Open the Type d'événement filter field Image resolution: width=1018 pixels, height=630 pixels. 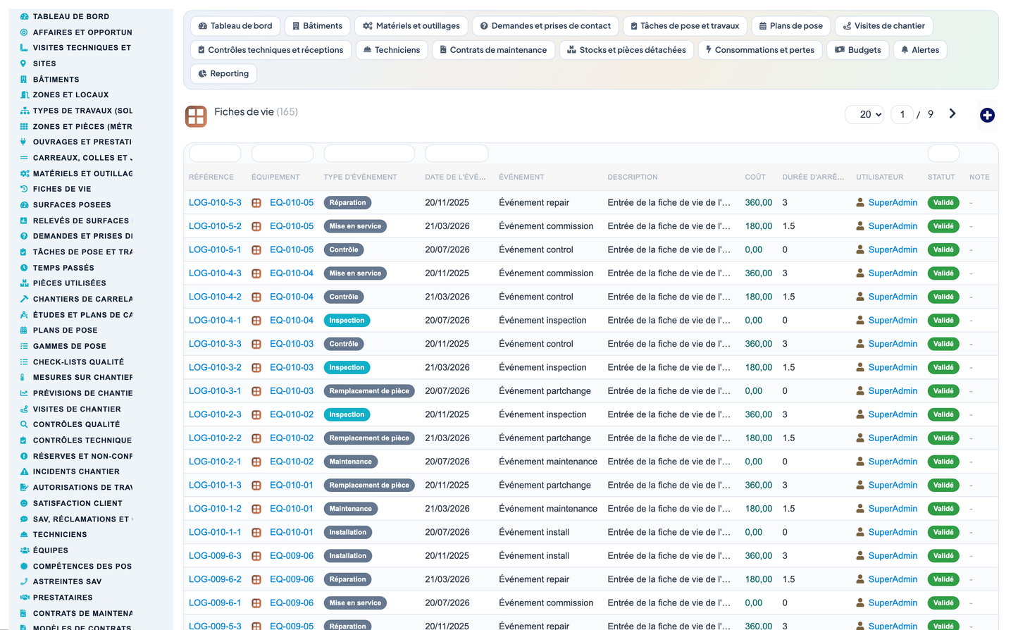369,153
